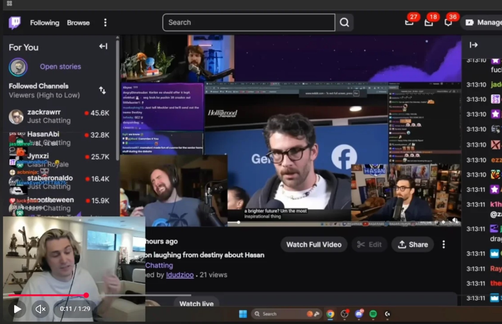Open the Twitch home logo

pyautogui.click(x=15, y=23)
